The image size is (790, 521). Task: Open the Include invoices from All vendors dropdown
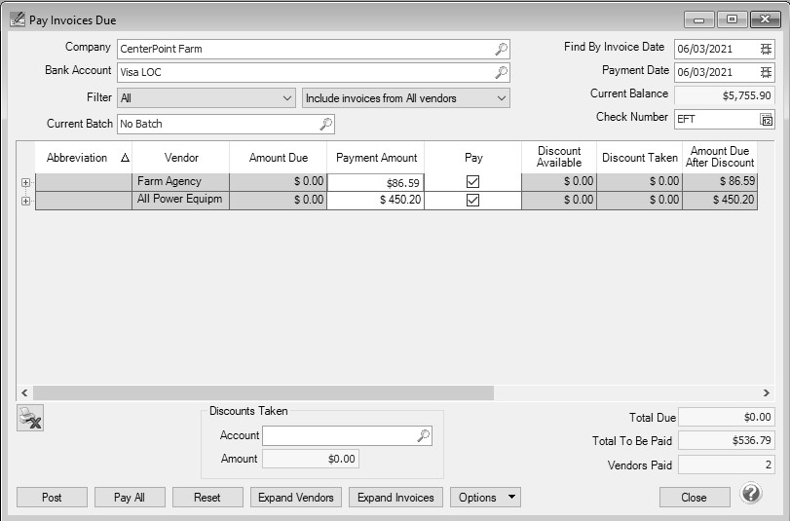coord(501,98)
